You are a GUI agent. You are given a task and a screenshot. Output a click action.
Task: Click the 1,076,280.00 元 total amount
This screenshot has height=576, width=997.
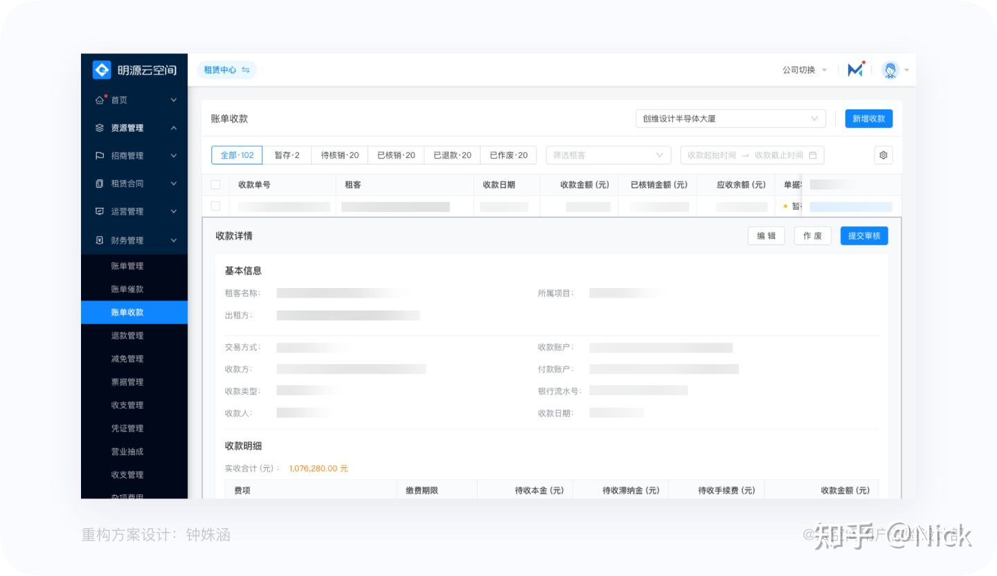(318, 469)
